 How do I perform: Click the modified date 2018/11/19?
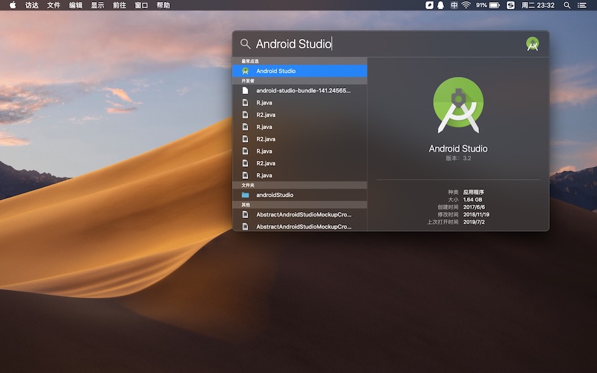tap(476, 215)
